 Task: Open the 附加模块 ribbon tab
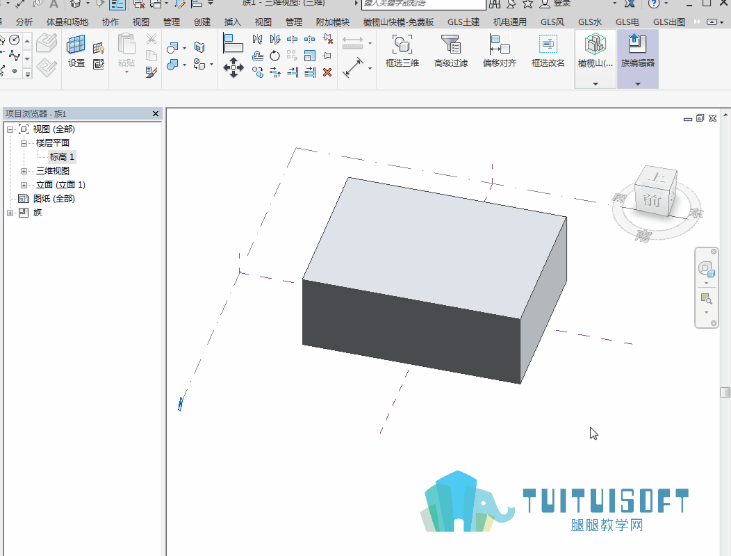332,22
